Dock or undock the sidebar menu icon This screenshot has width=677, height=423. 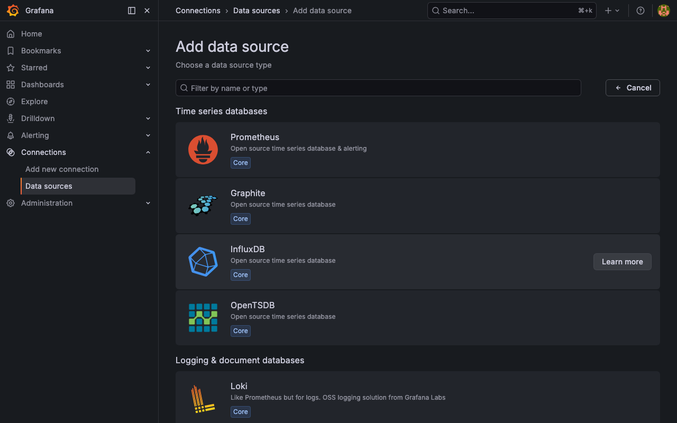click(x=132, y=11)
